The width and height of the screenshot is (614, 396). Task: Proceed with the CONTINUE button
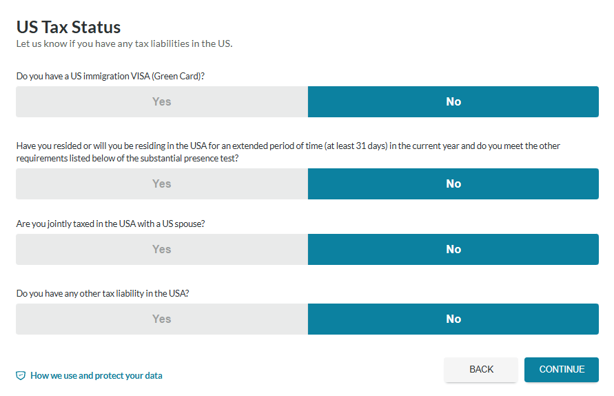pyautogui.click(x=562, y=369)
